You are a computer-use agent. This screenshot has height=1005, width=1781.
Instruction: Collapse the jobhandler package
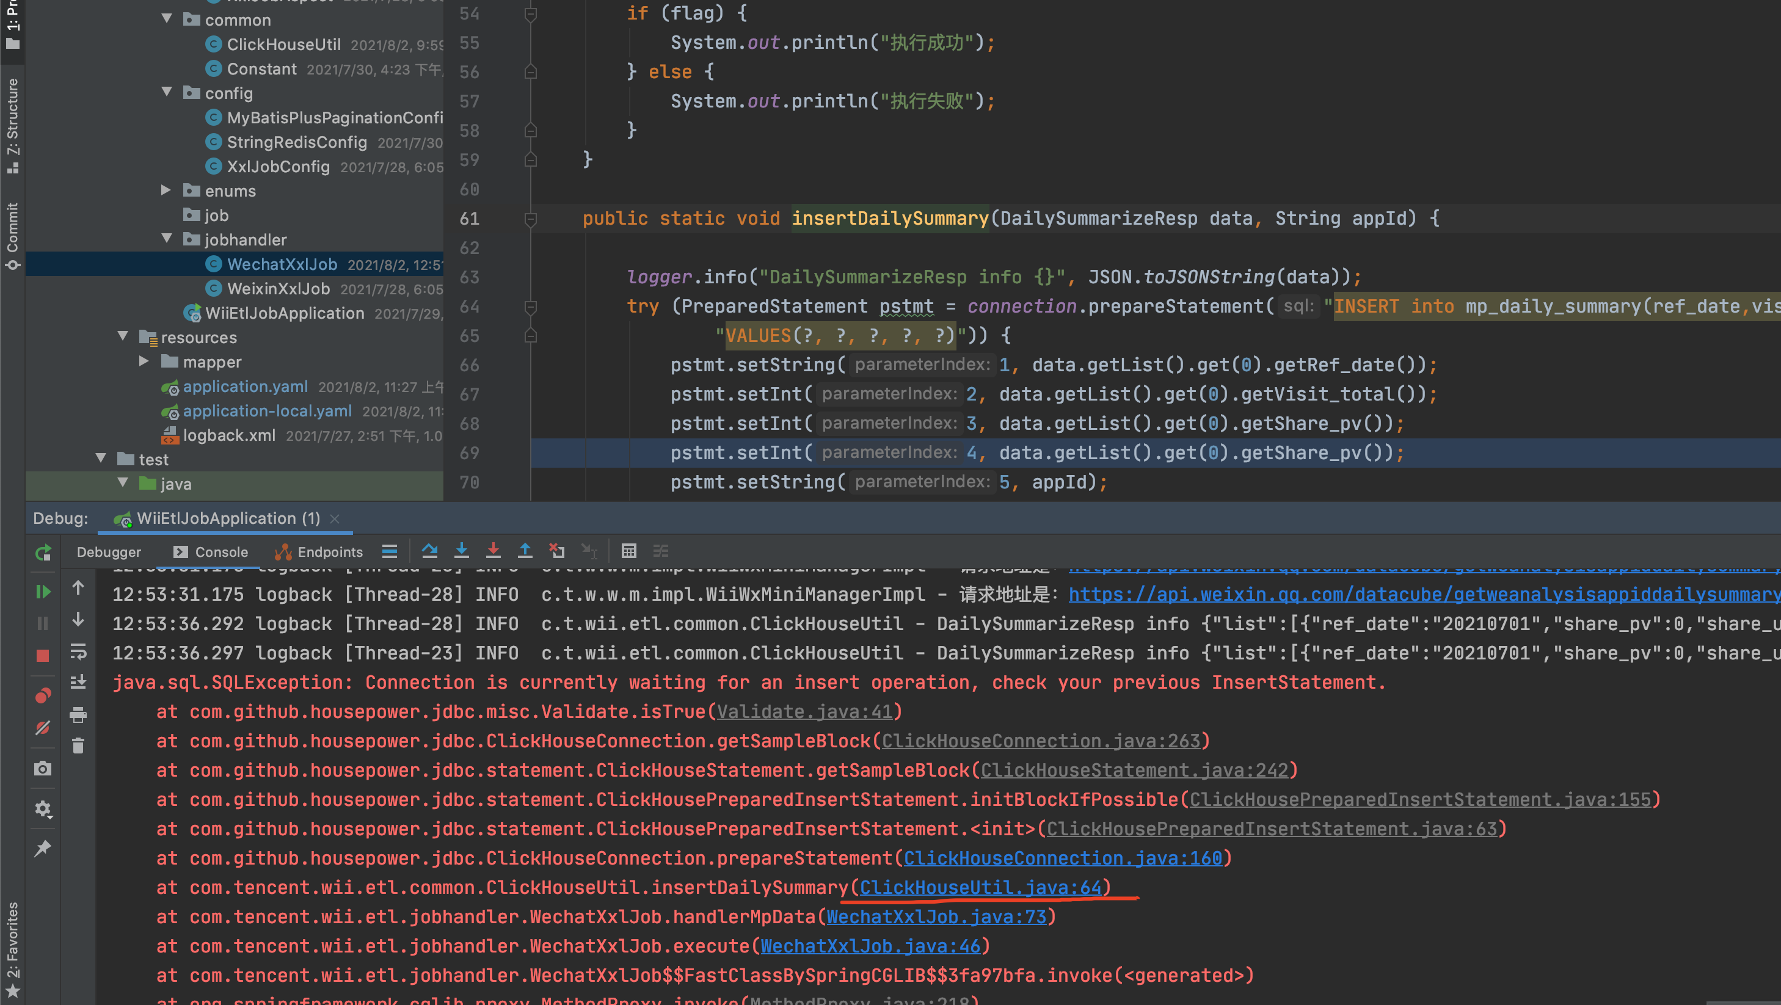[x=167, y=239]
